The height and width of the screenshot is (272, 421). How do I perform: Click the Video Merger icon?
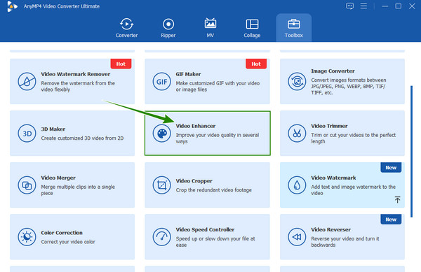27,185
